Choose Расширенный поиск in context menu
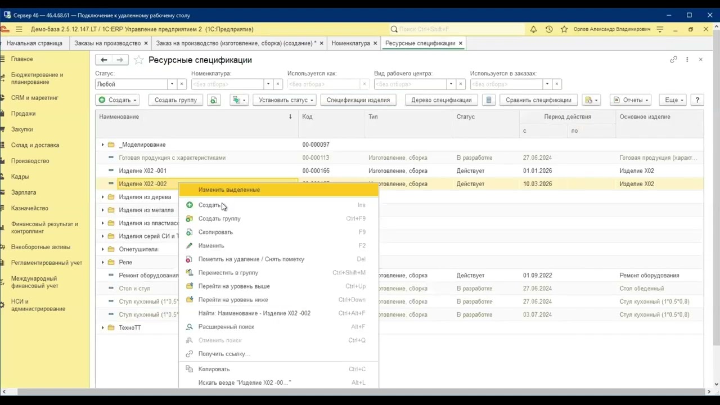 [279, 327]
